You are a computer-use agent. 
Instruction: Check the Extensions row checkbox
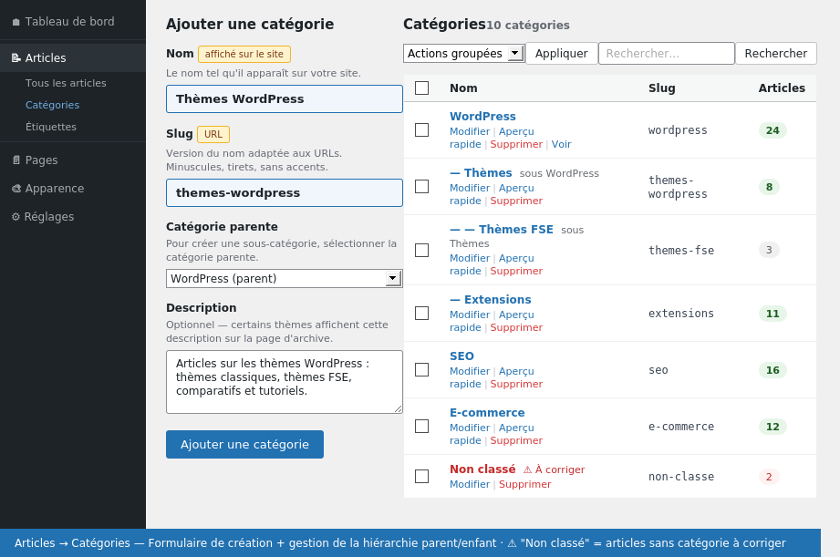point(421,314)
